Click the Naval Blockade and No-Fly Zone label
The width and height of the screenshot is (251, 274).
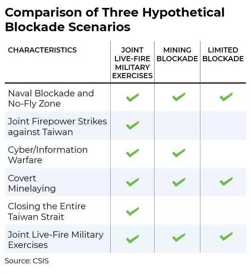coord(51,98)
